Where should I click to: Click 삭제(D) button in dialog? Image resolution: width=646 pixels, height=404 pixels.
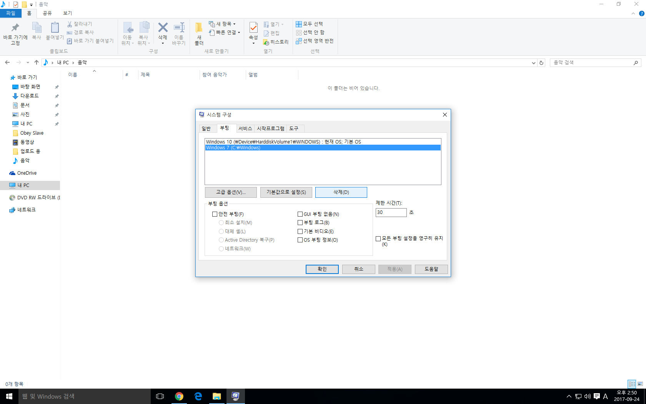341,192
